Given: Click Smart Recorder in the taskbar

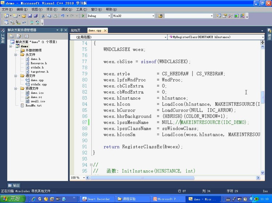Looking at the screenshot, I should click(x=96, y=199).
